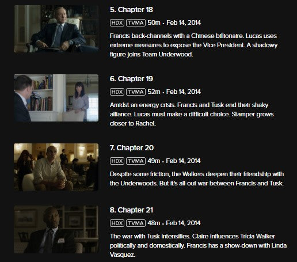Click the TVMA rating badge for Chapter 18
This screenshot has height=262, width=297.
coord(136,23)
